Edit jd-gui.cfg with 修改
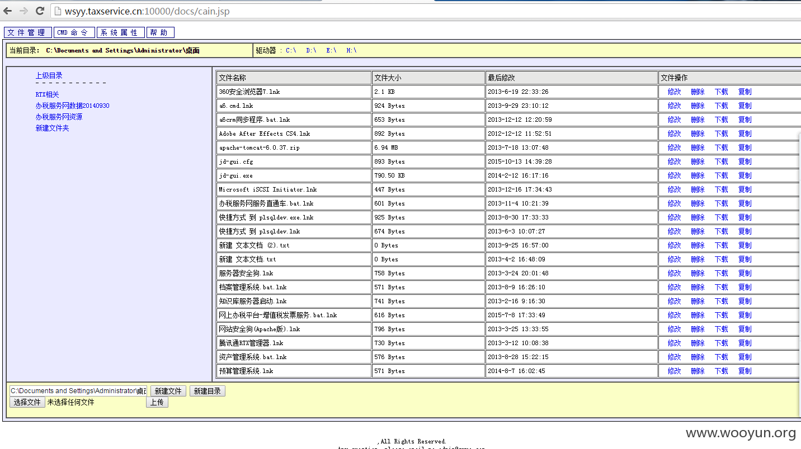 point(674,161)
